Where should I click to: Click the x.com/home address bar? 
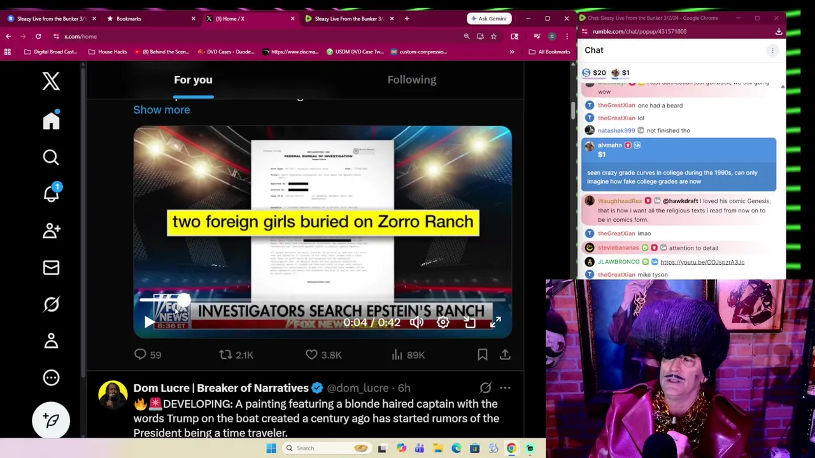[x=255, y=36]
